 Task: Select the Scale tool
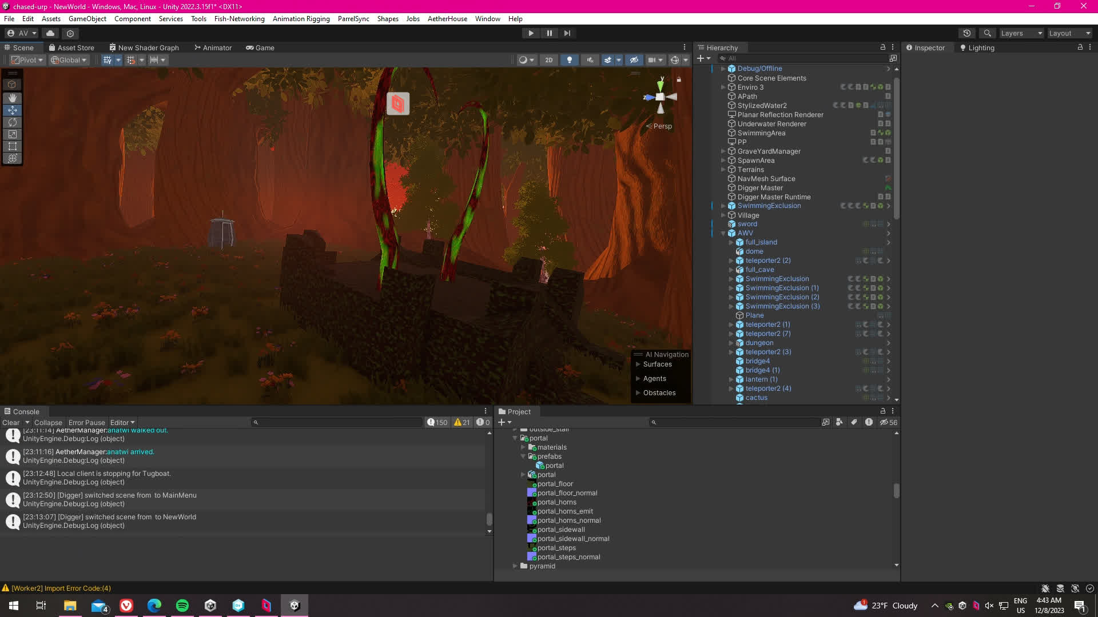(x=12, y=134)
